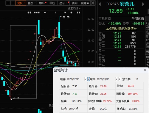This screenshot has width=149, height=113.
Task: Step end date 2024/03/06 forward
Action: tap(119, 79)
